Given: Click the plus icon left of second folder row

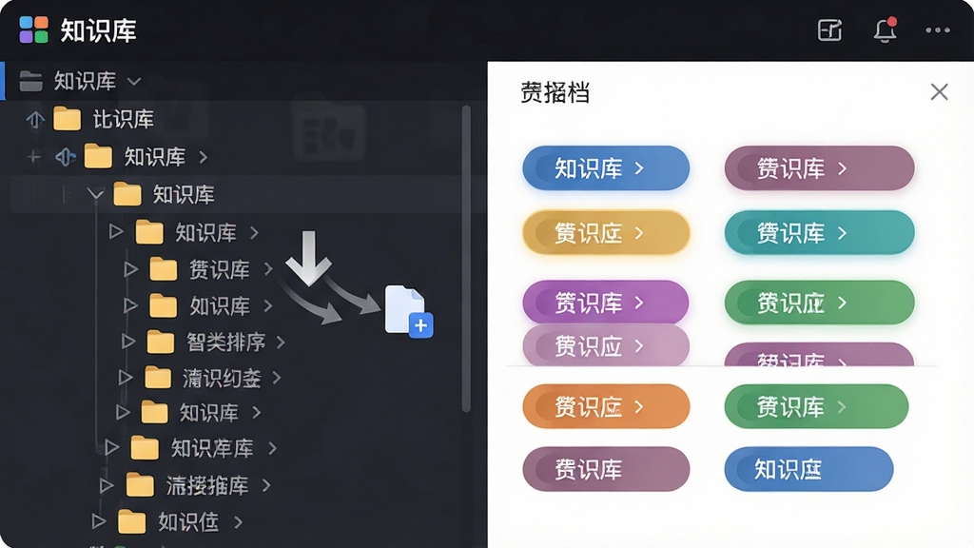Looking at the screenshot, I should 34,157.
